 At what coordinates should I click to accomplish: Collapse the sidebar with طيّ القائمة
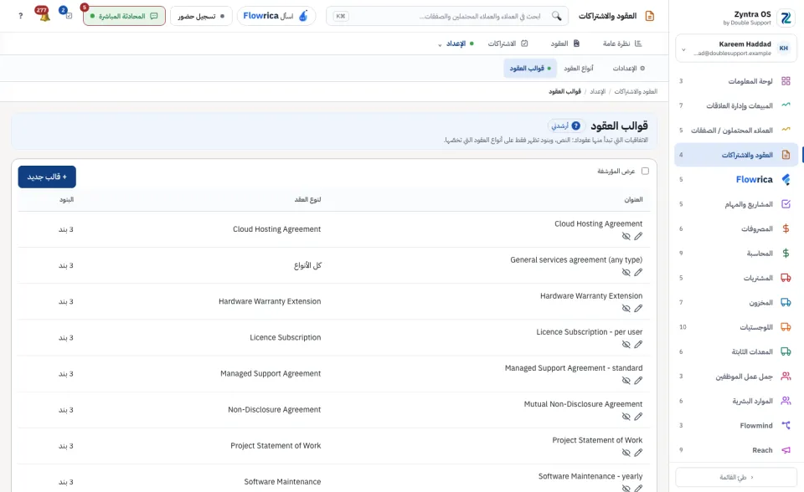[x=736, y=477]
